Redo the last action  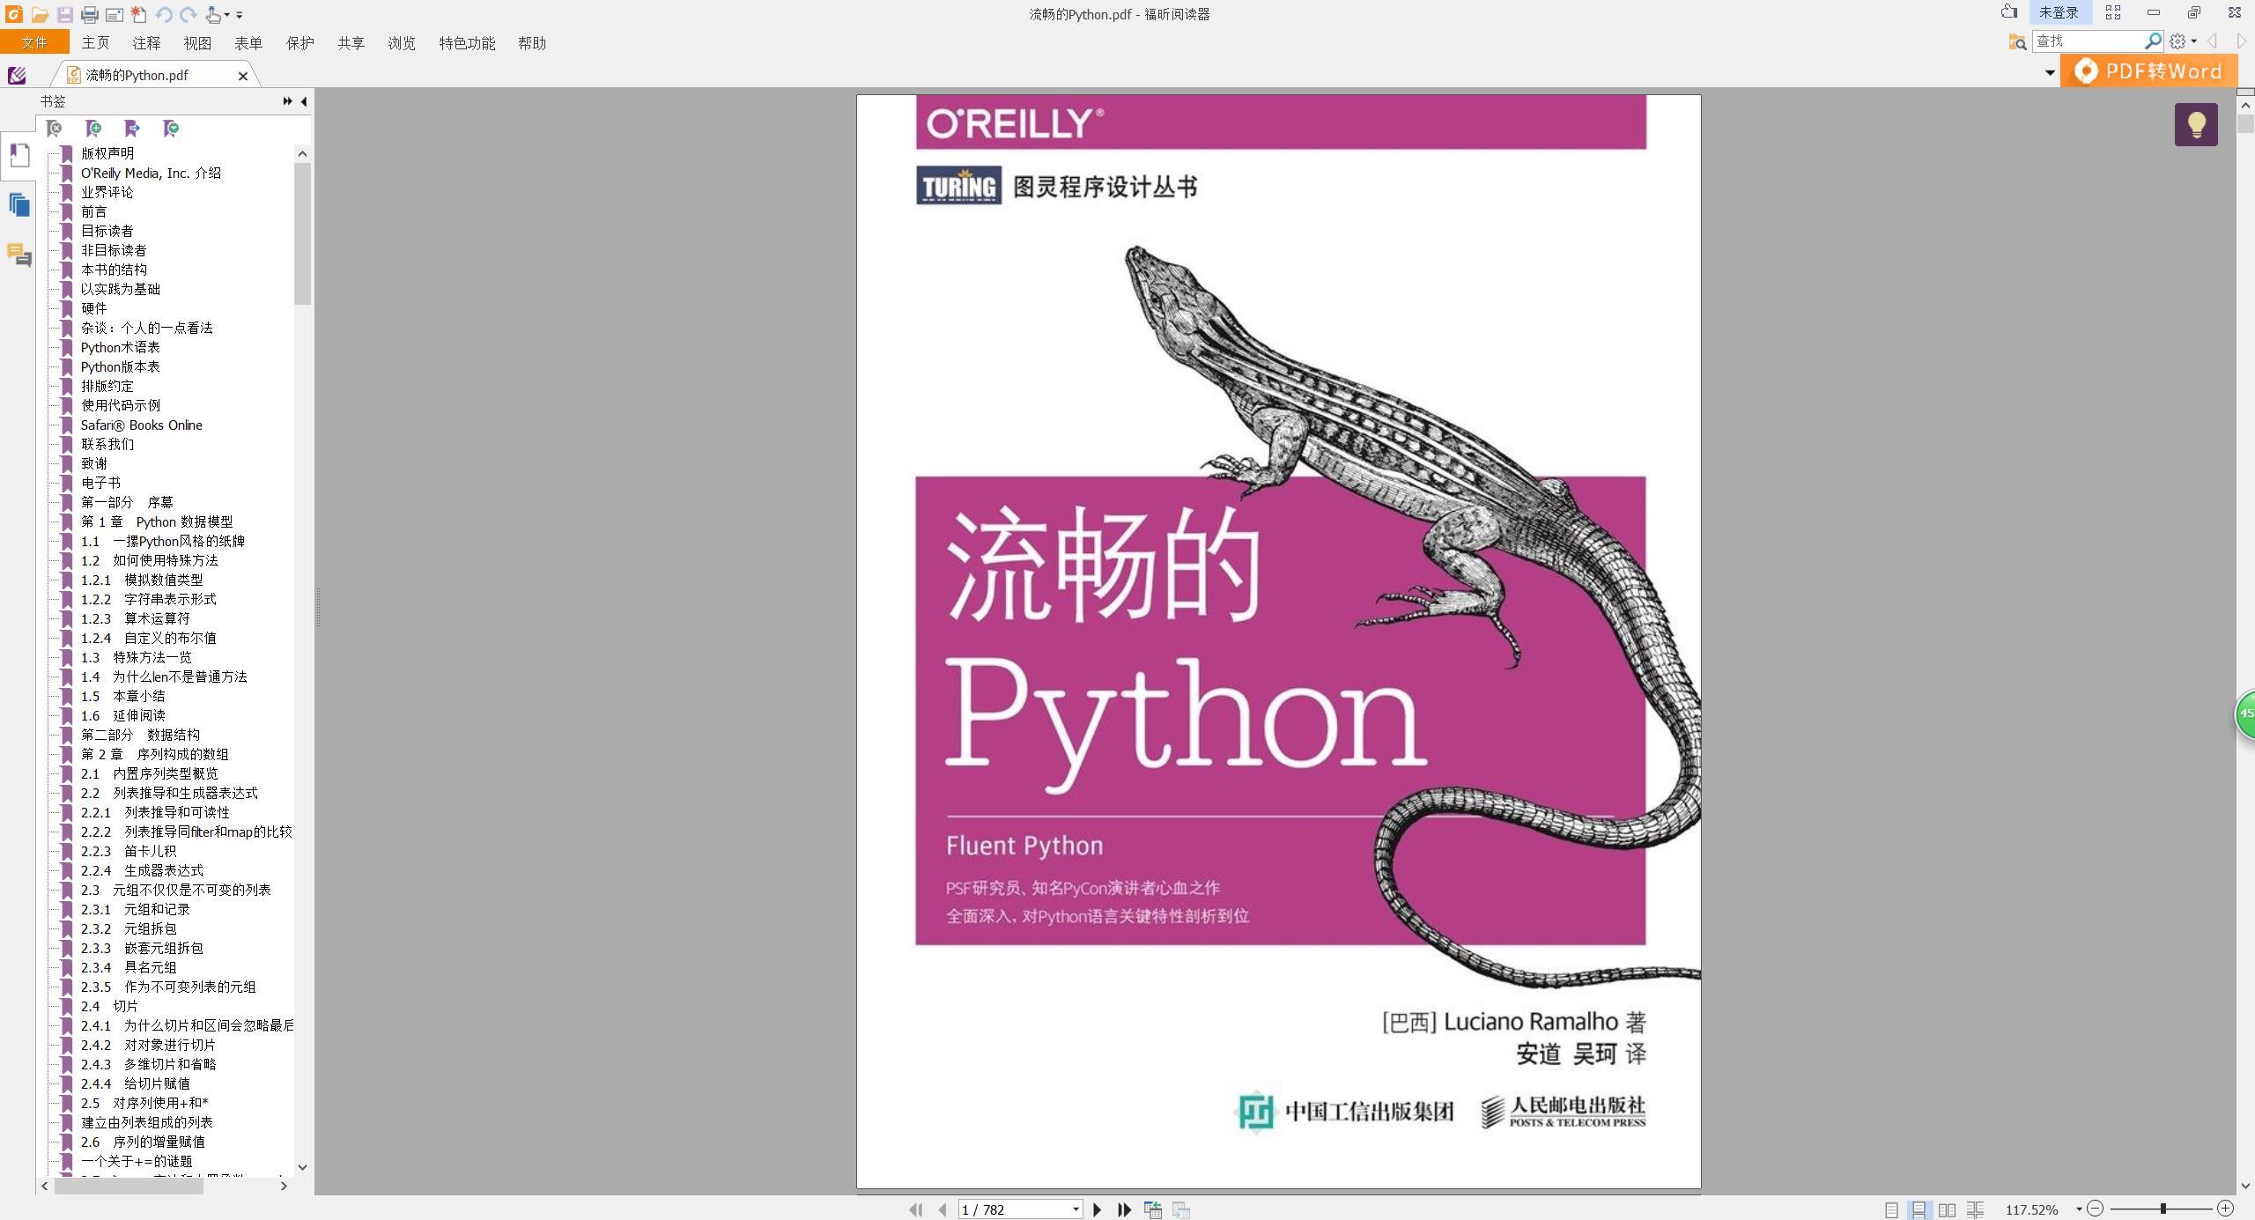pyautogui.click(x=188, y=14)
